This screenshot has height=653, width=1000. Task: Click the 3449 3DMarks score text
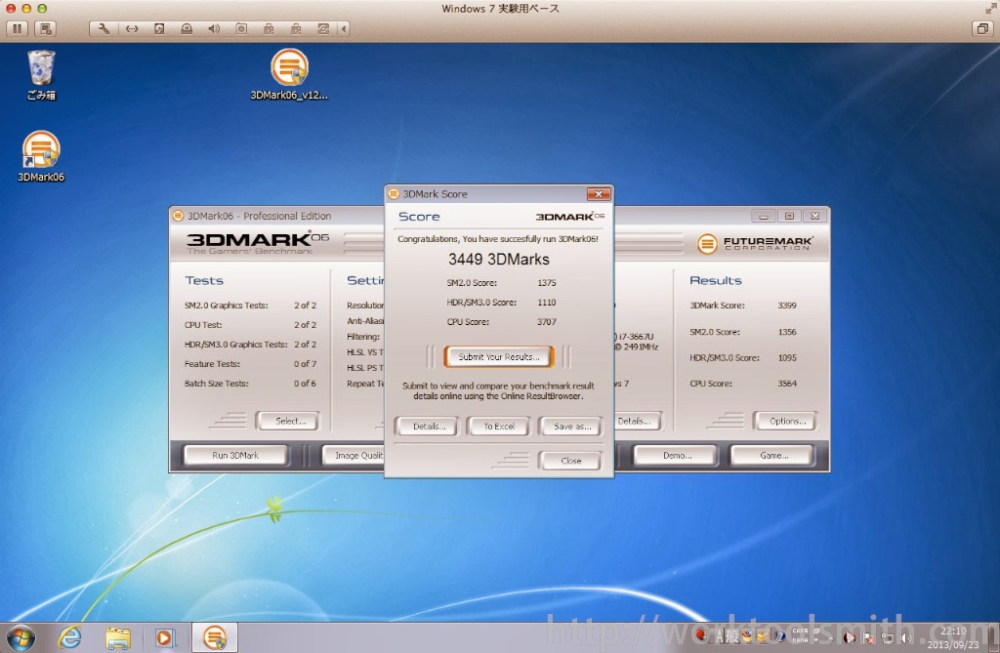(x=499, y=259)
